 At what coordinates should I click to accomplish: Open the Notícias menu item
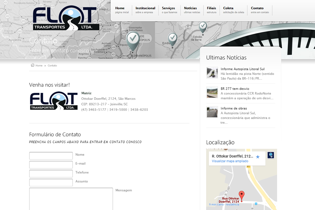tap(192, 10)
